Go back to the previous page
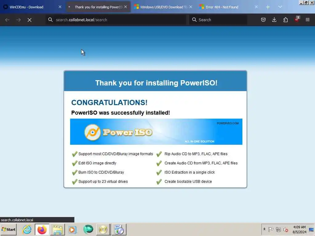This screenshot has height=236, width=315. [x=7, y=20]
